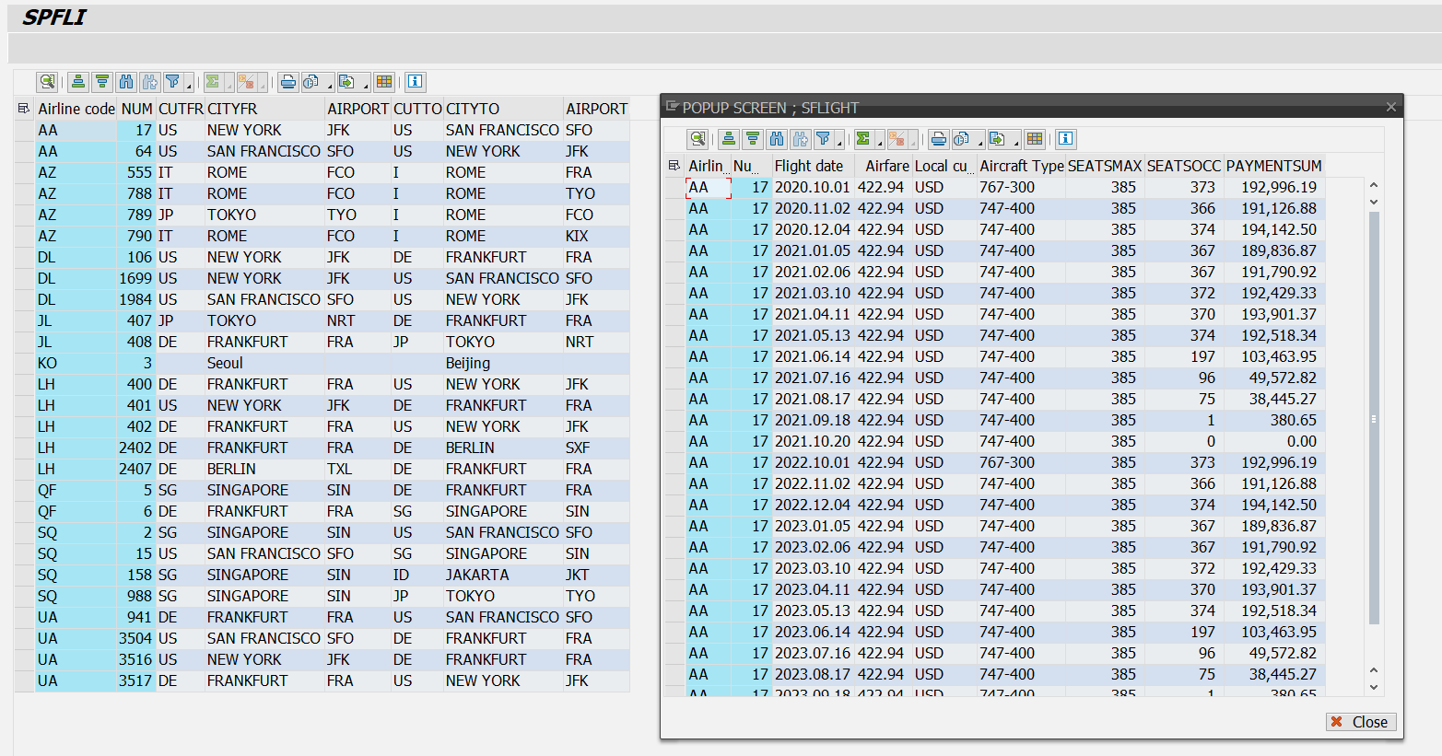Viewport: 1442px width, 756px height.
Task: Sort ascending in the SPFLI grid toolbar
Action: pos(78,82)
